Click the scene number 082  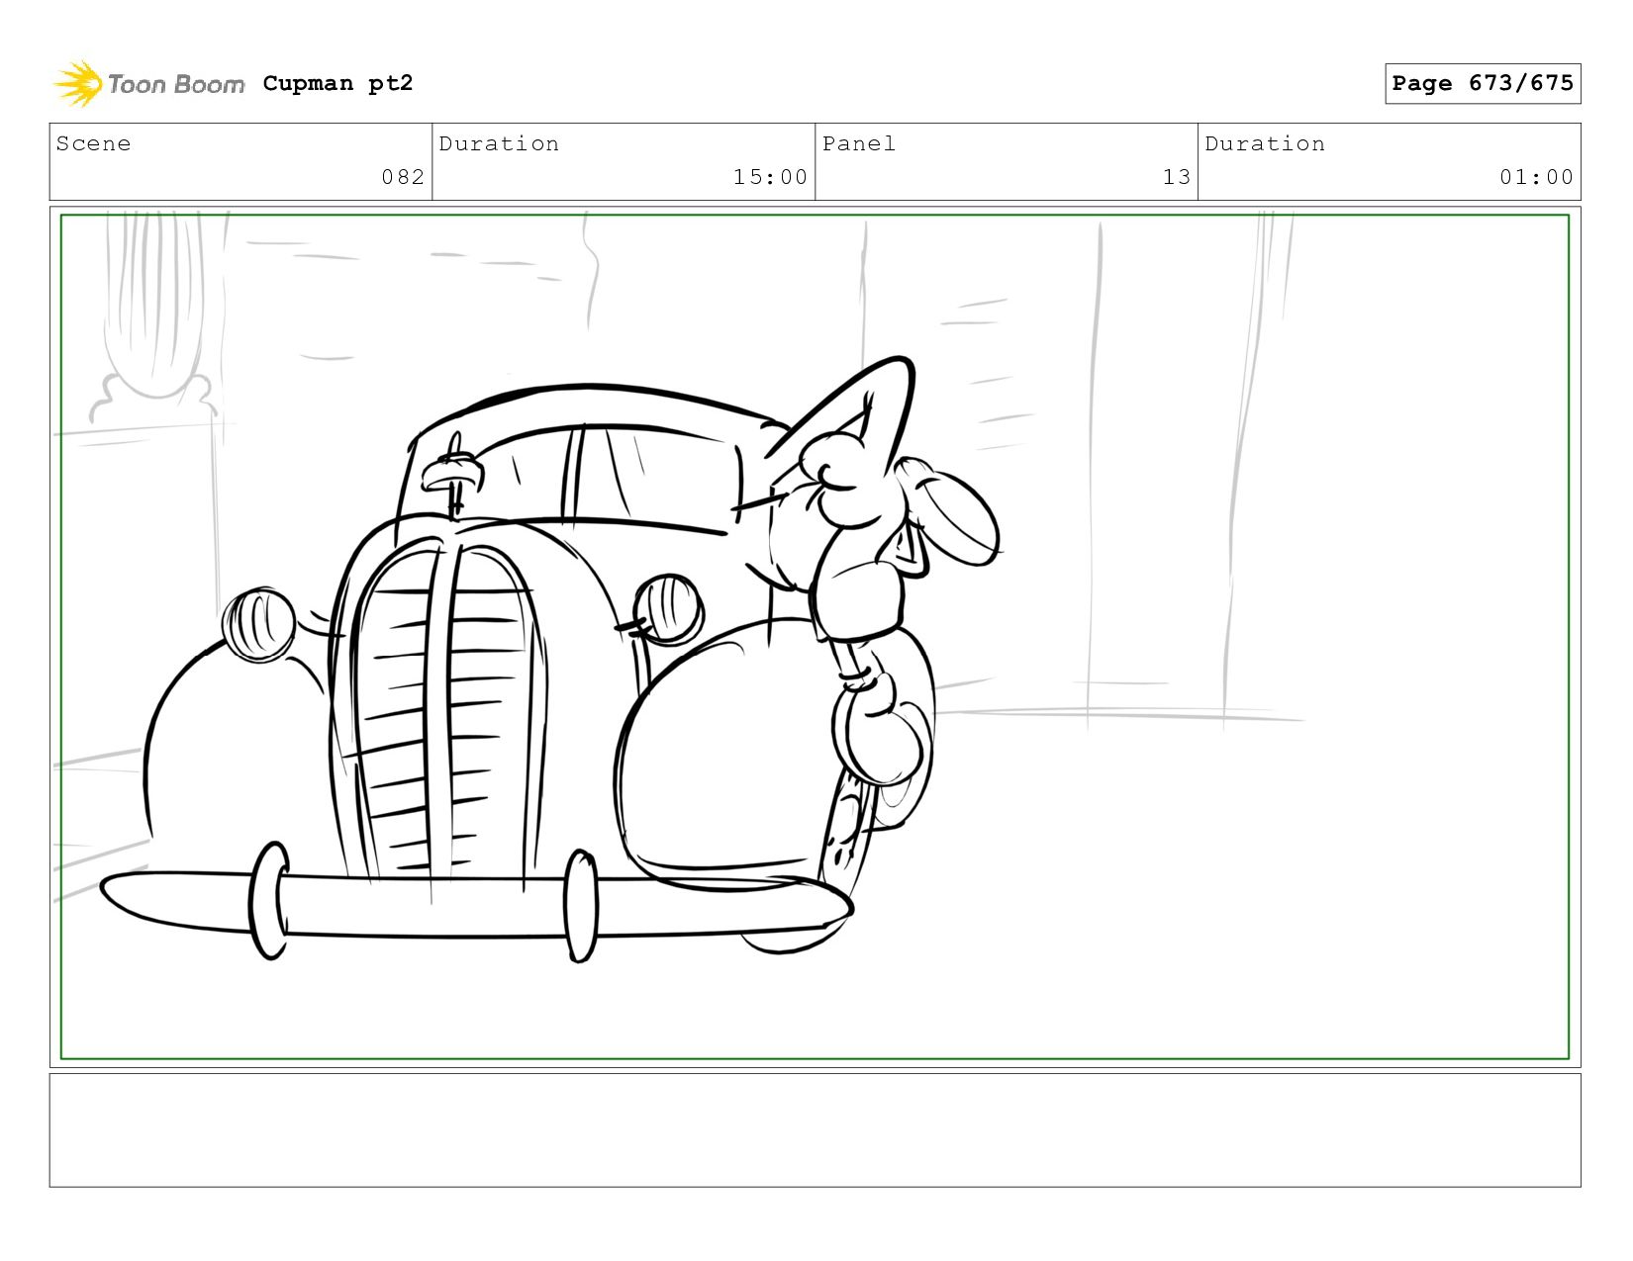403,177
